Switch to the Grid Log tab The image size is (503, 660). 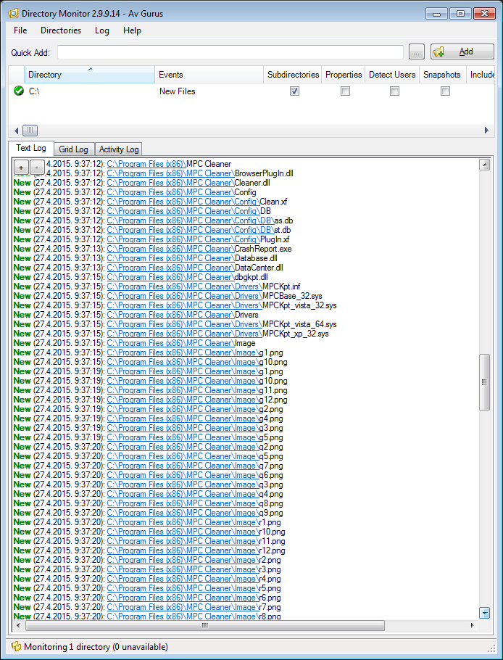point(74,149)
